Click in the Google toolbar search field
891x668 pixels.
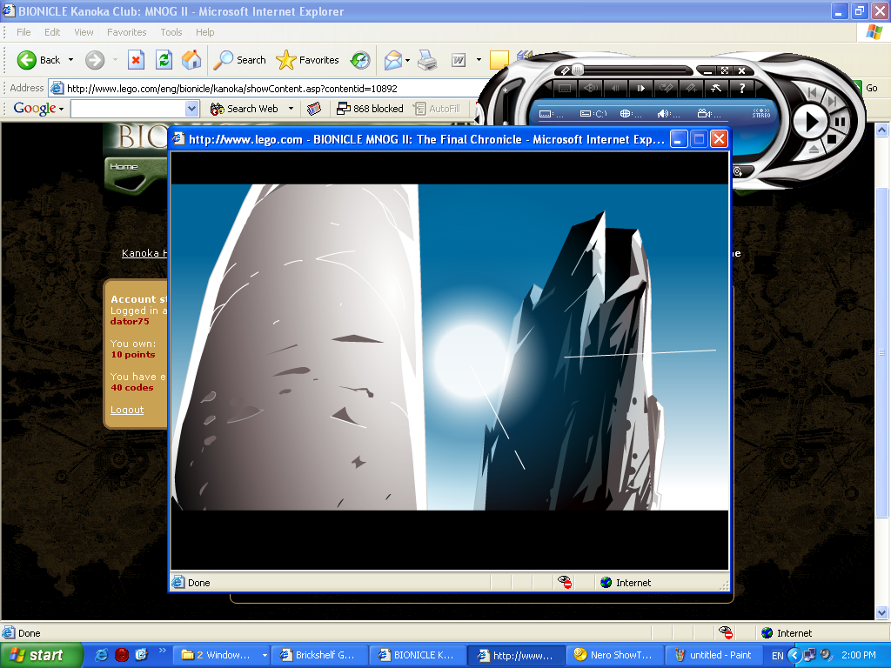128,109
